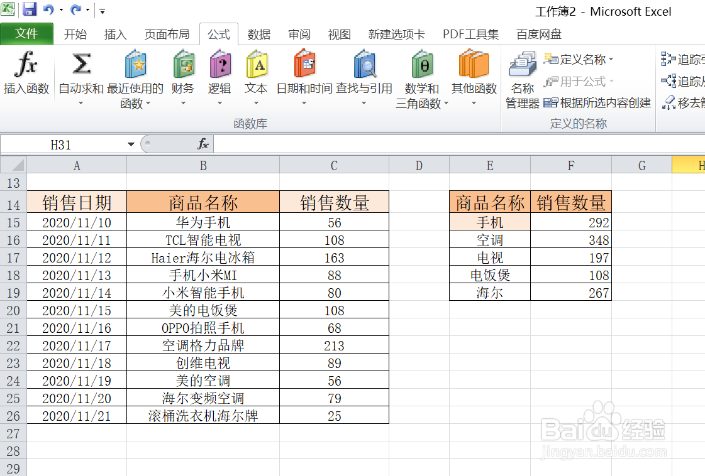Open the 百度网盘 tab
This screenshot has width=705, height=476.
click(538, 34)
